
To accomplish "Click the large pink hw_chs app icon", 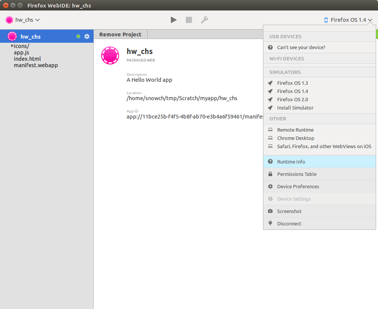I will pyautogui.click(x=110, y=55).
